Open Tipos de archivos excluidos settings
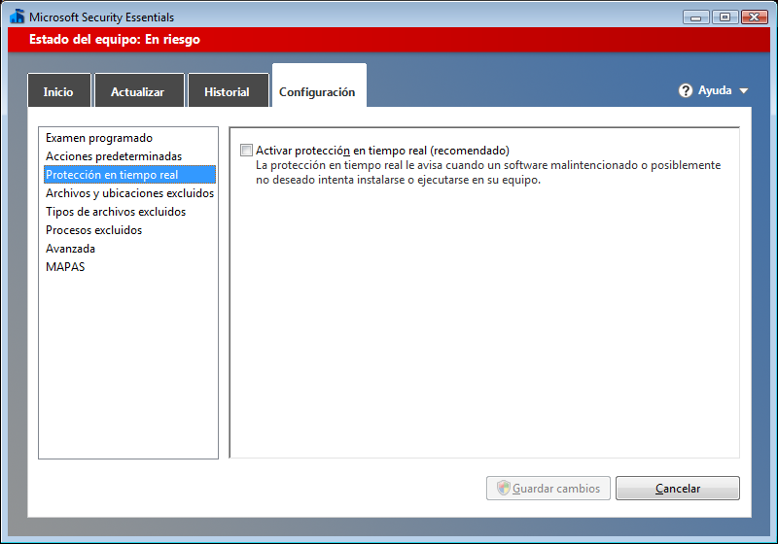The image size is (778, 544). coord(129,212)
